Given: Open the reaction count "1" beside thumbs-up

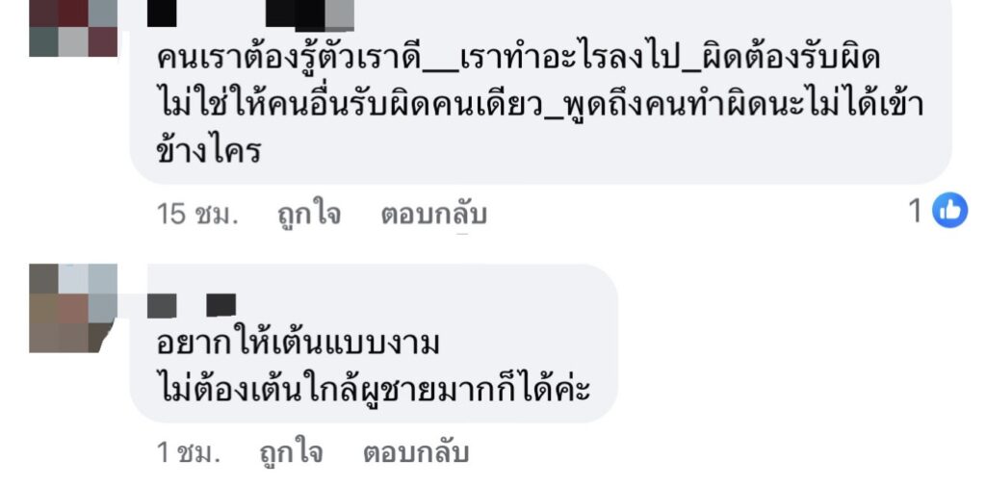Looking at the screenshot, I should (x=916, y=212).
